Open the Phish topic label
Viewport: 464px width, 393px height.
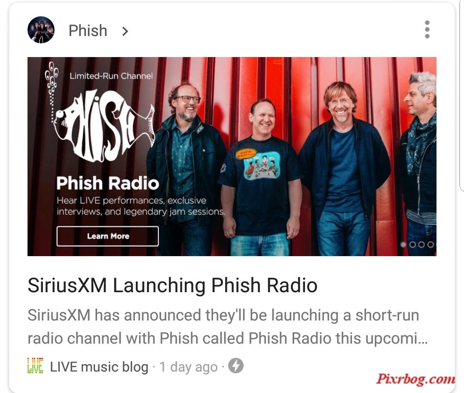[x=88, y=31]
